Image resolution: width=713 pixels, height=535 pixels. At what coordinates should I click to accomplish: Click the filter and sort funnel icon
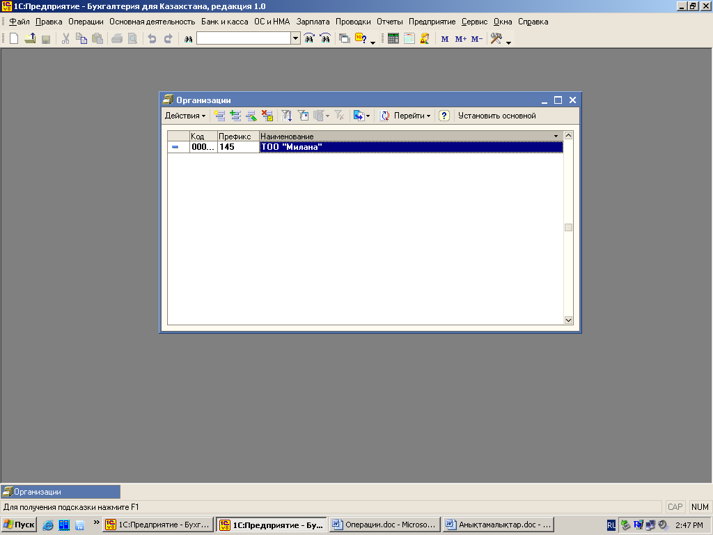click(286, 116)
